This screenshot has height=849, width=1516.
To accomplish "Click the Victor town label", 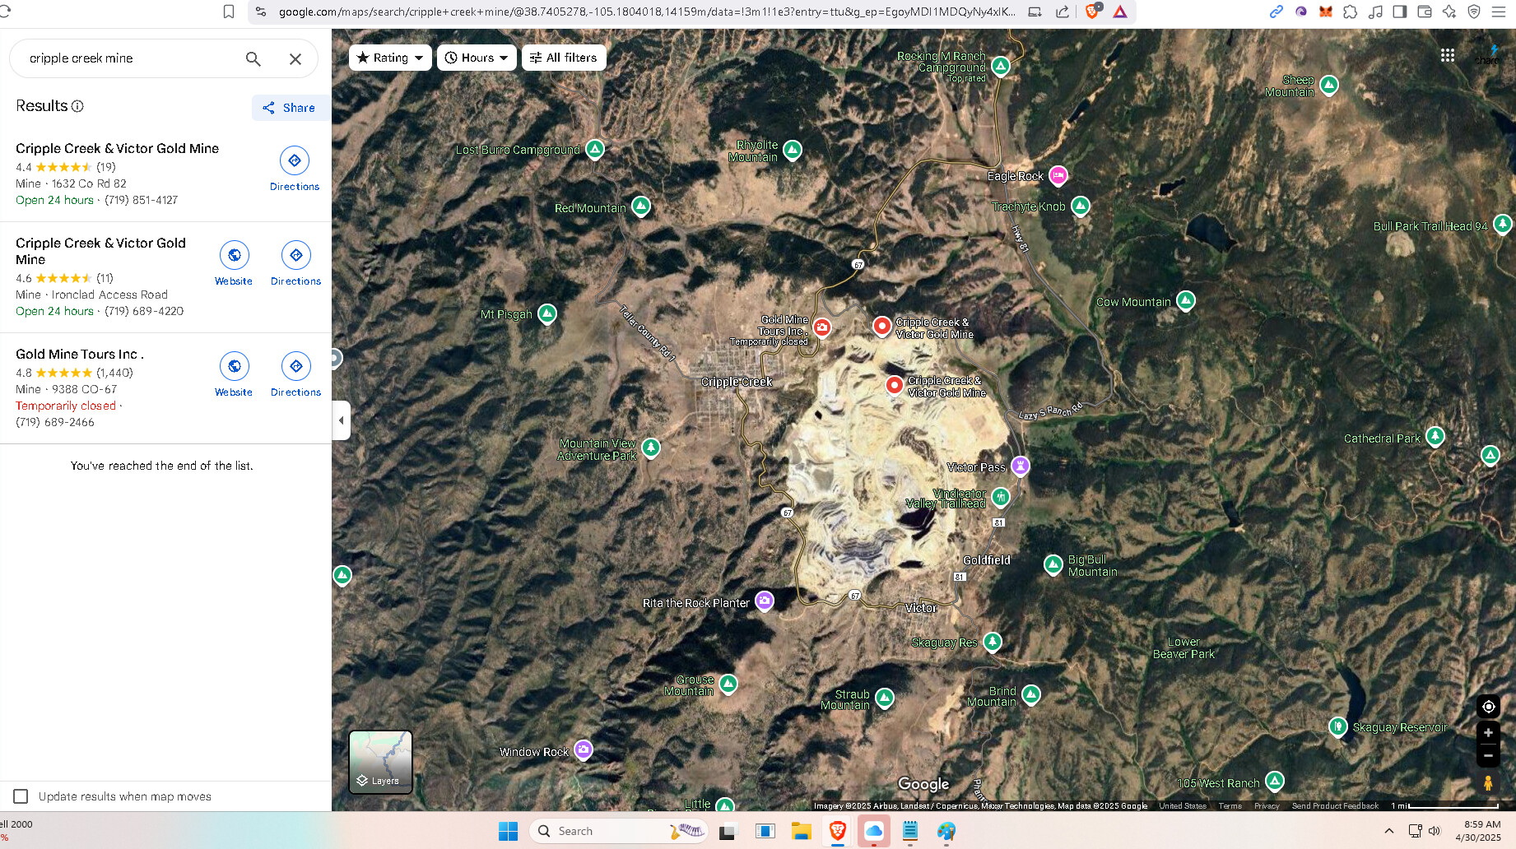I will [921, 608].
